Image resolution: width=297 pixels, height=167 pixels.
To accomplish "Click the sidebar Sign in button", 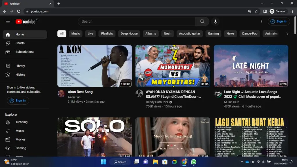I will pos(18,101).
